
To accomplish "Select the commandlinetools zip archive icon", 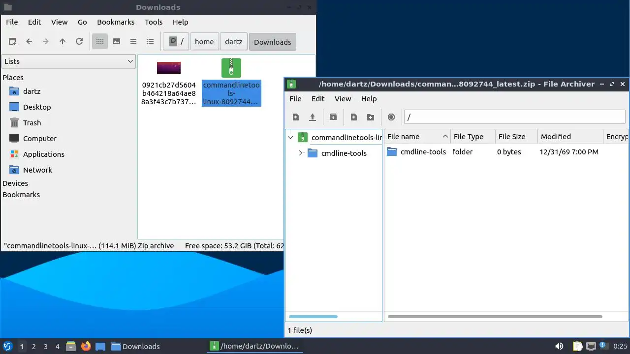I will tap(231, 68).
